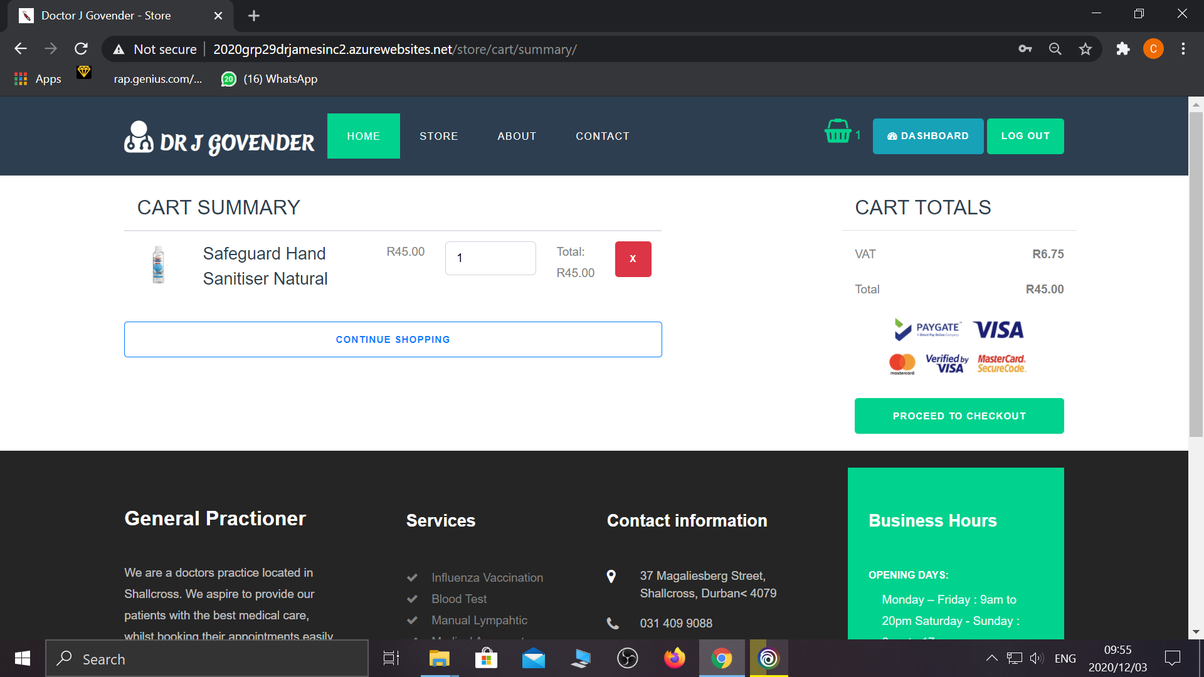The height and width of the screenshot is (677, 1204).
Task: Remove Safeguard Hand Sanitiser with red X
Action: (633, 259)
